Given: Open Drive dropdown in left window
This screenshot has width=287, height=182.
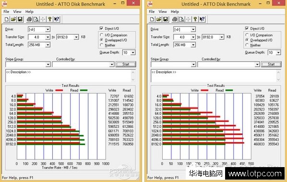Looking at the screenshot, I should [48, 29].
